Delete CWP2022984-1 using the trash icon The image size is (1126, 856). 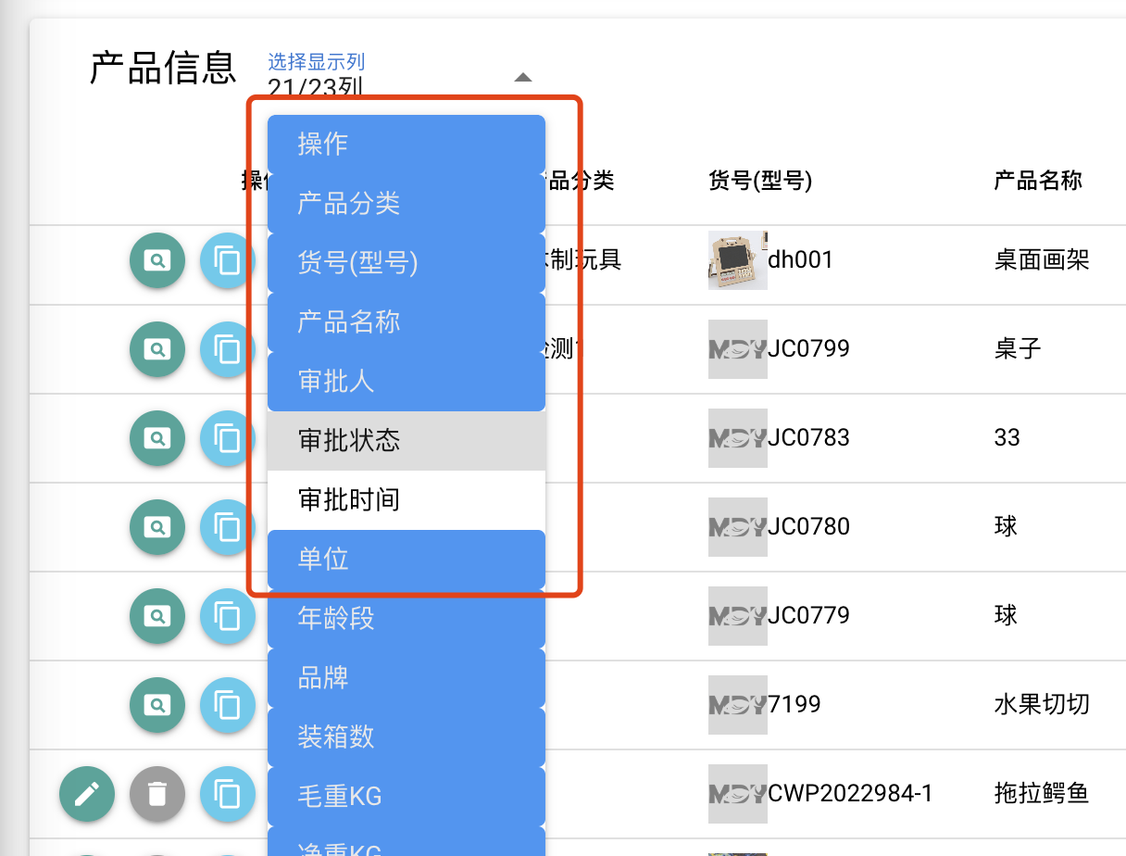pos(157,794)
